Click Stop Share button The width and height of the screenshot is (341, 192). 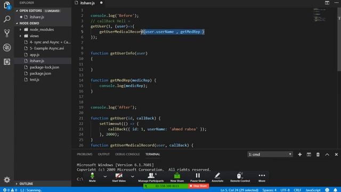pyautogui.click(x=198, y=186)
